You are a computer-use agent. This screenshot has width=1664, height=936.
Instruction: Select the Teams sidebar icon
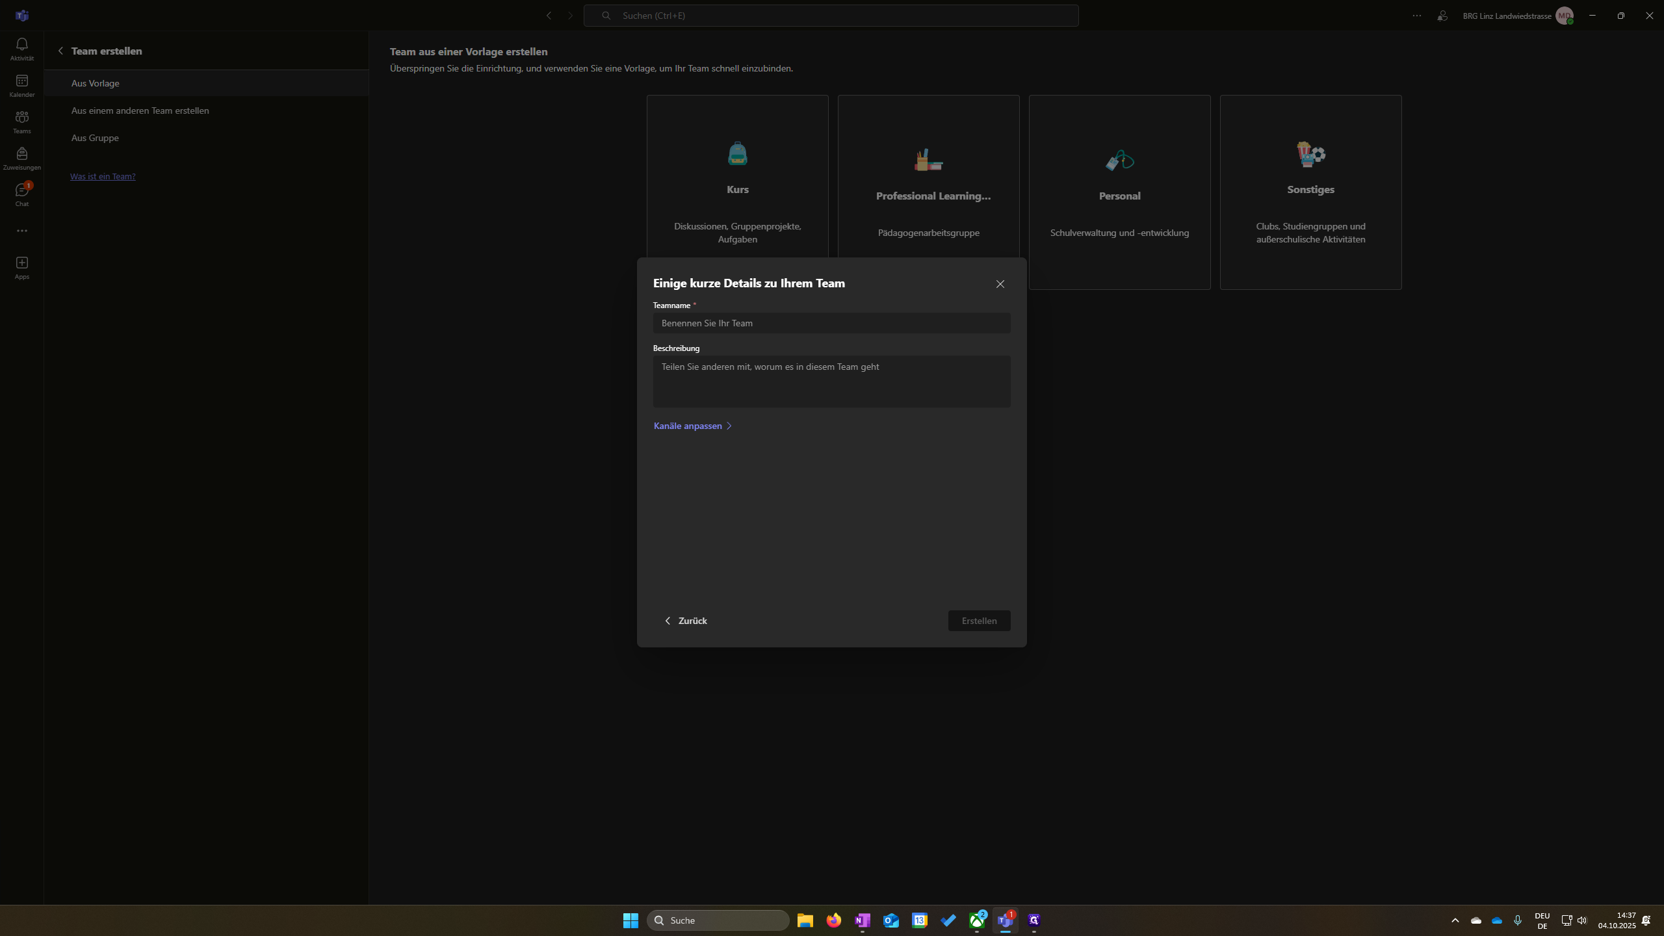(x=22, y=118)
